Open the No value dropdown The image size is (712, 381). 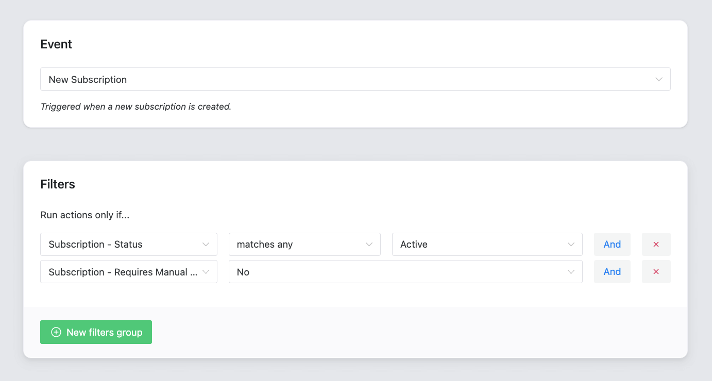pos(405,272)
